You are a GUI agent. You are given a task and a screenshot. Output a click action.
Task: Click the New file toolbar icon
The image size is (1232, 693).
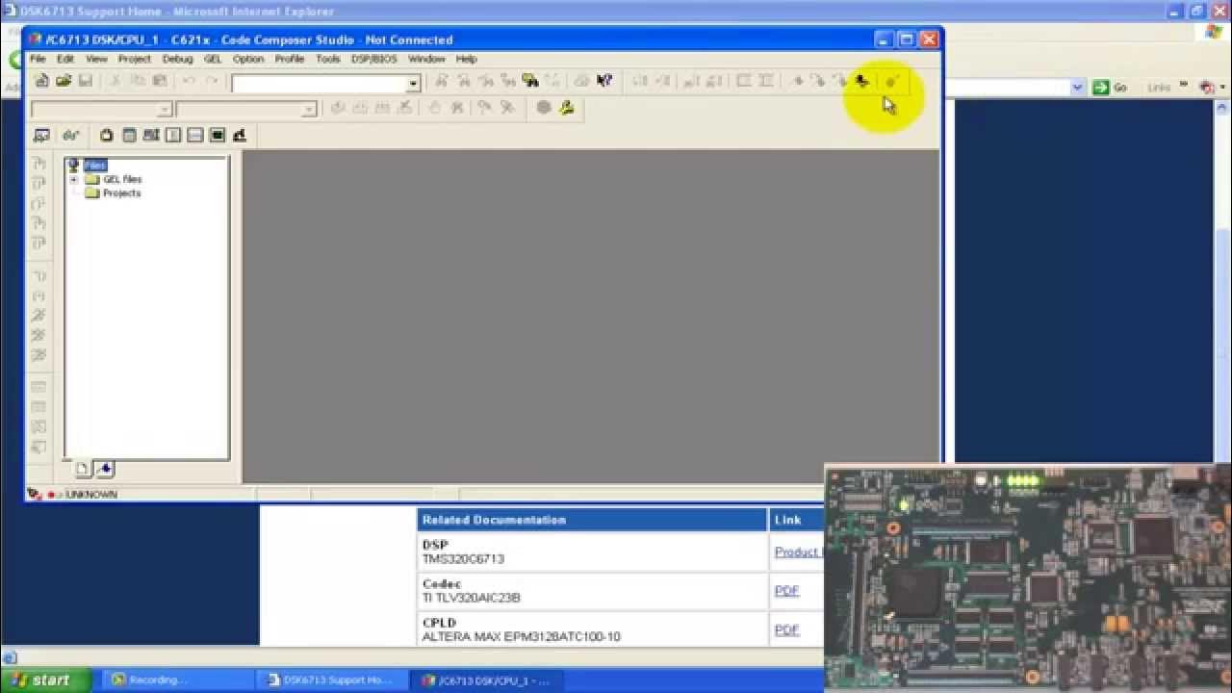41,81
